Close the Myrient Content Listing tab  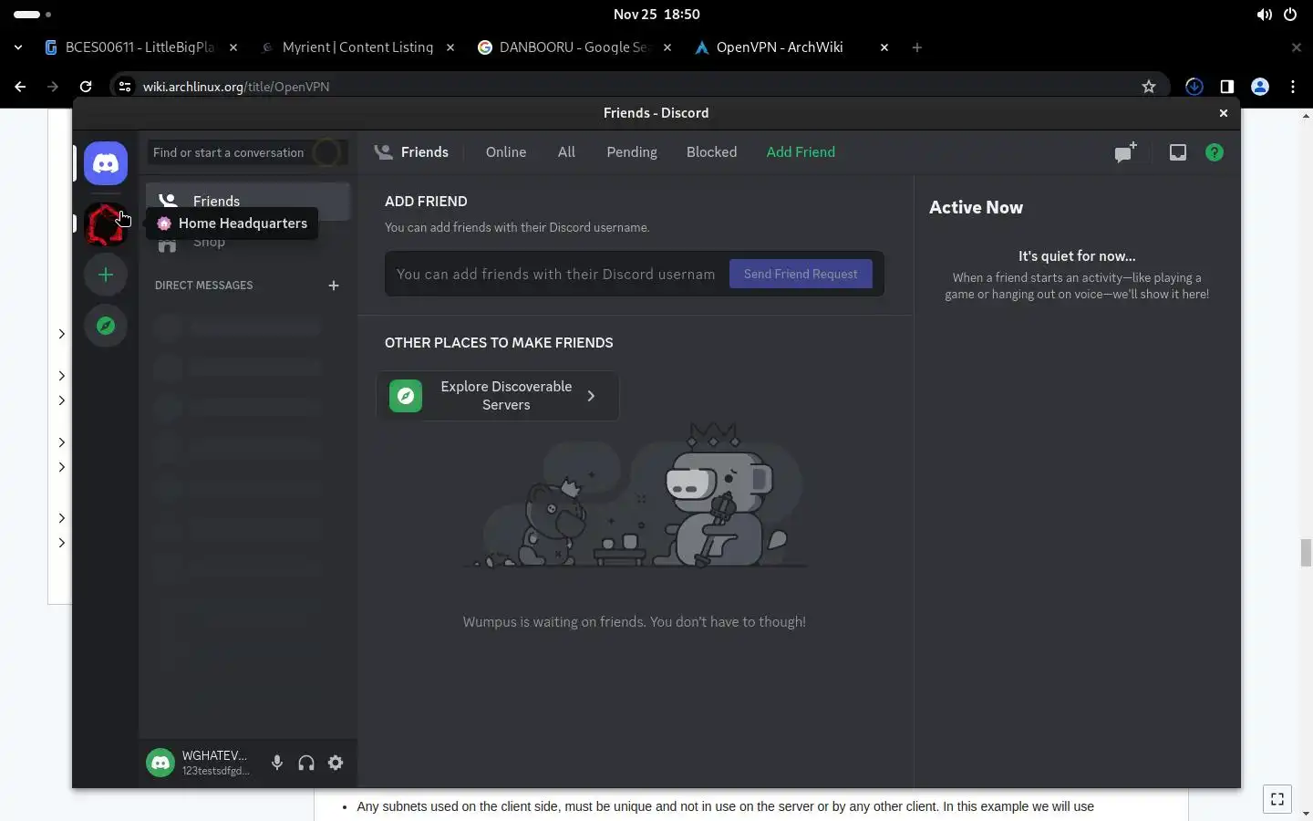coord(450,47)
